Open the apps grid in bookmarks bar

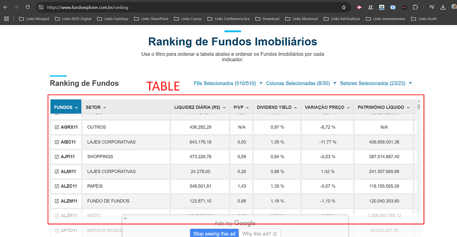[6, 19]
